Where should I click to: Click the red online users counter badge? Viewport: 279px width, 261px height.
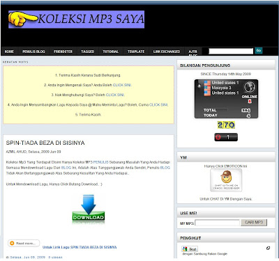coord(226,137)
